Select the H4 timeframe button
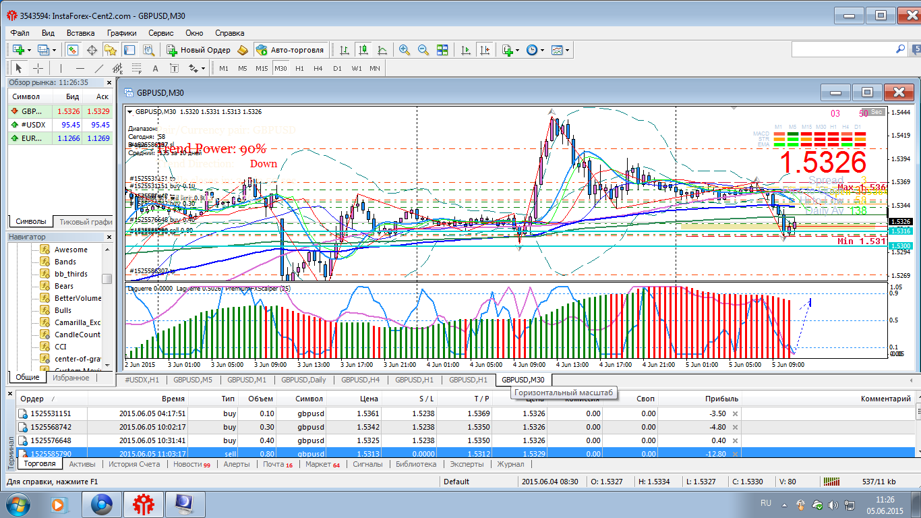 click(x=318, y=68)
